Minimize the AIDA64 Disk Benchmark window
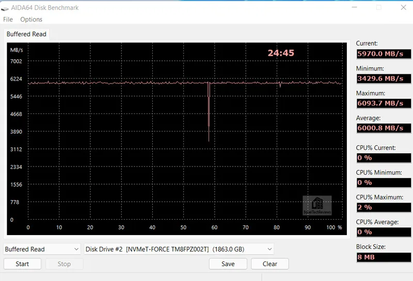Screen dimensions: 413x281 pos(355,7)
